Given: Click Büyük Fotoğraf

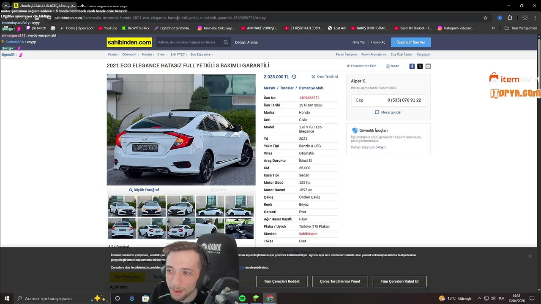Looking at the screenshot, I should 144,190.
